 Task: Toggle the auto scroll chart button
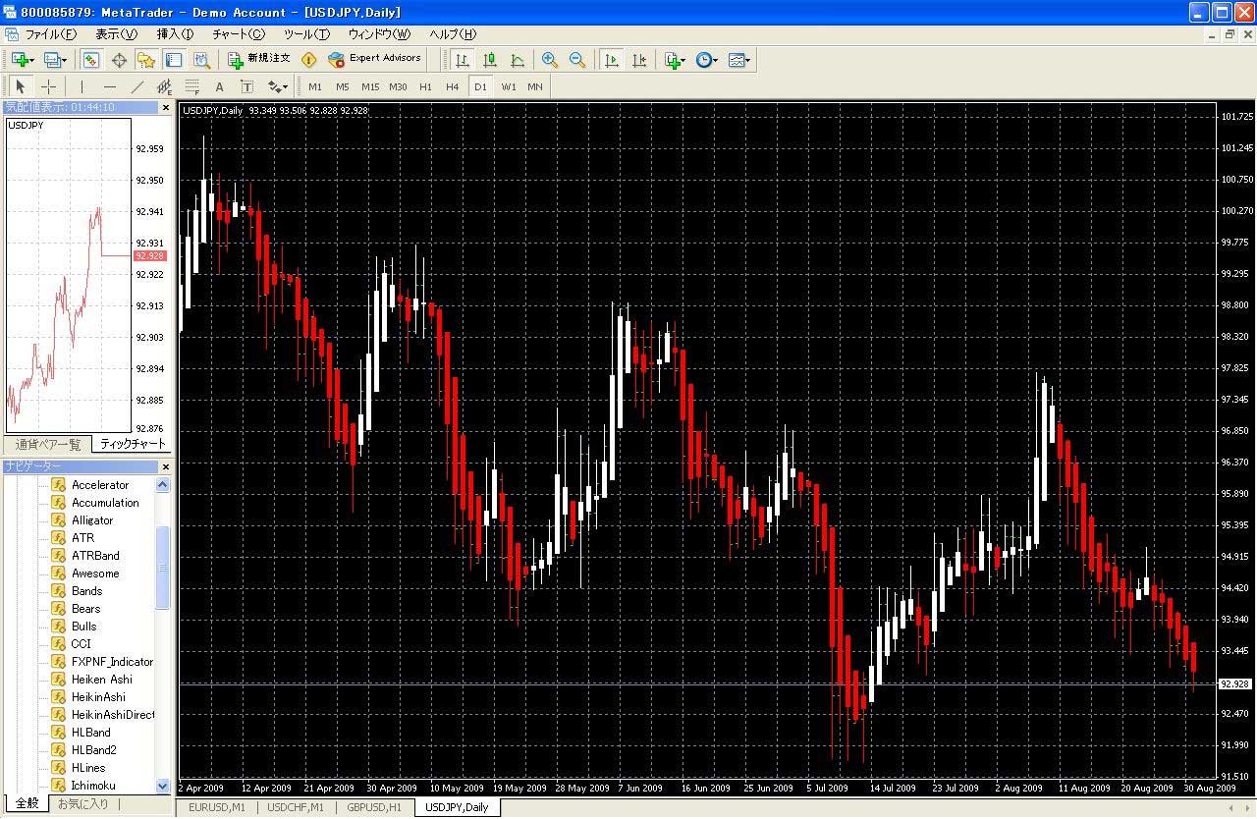click(611, 60)
